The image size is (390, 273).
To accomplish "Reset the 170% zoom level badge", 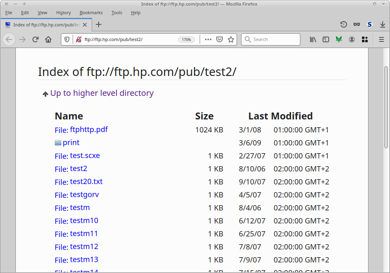I will coord(186,39).
